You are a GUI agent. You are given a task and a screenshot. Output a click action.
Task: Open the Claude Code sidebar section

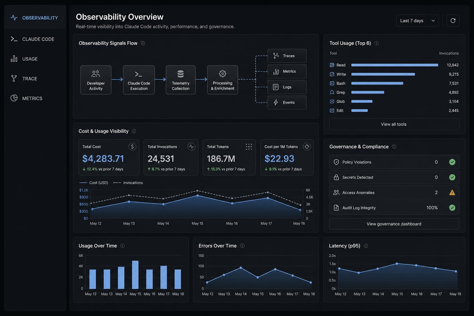35,39
